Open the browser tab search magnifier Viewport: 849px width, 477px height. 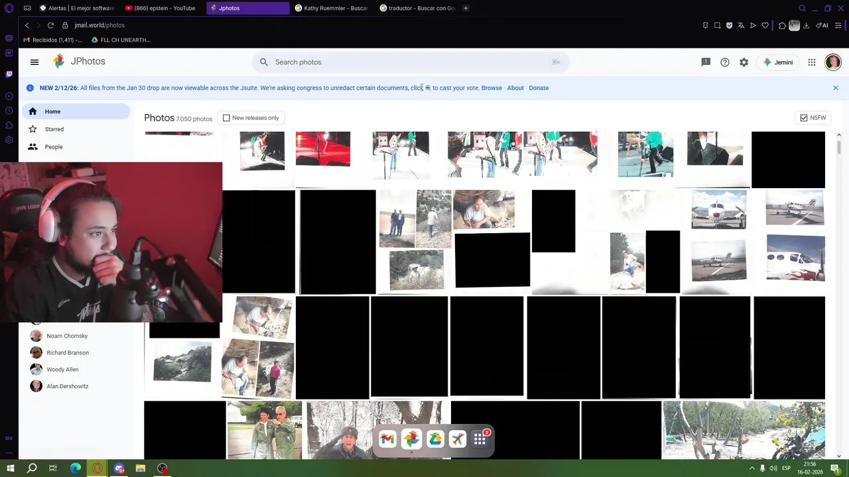[803, 8]
